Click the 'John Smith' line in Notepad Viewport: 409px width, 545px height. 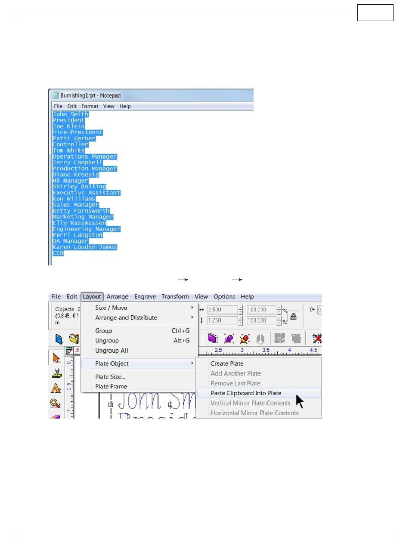71,114
